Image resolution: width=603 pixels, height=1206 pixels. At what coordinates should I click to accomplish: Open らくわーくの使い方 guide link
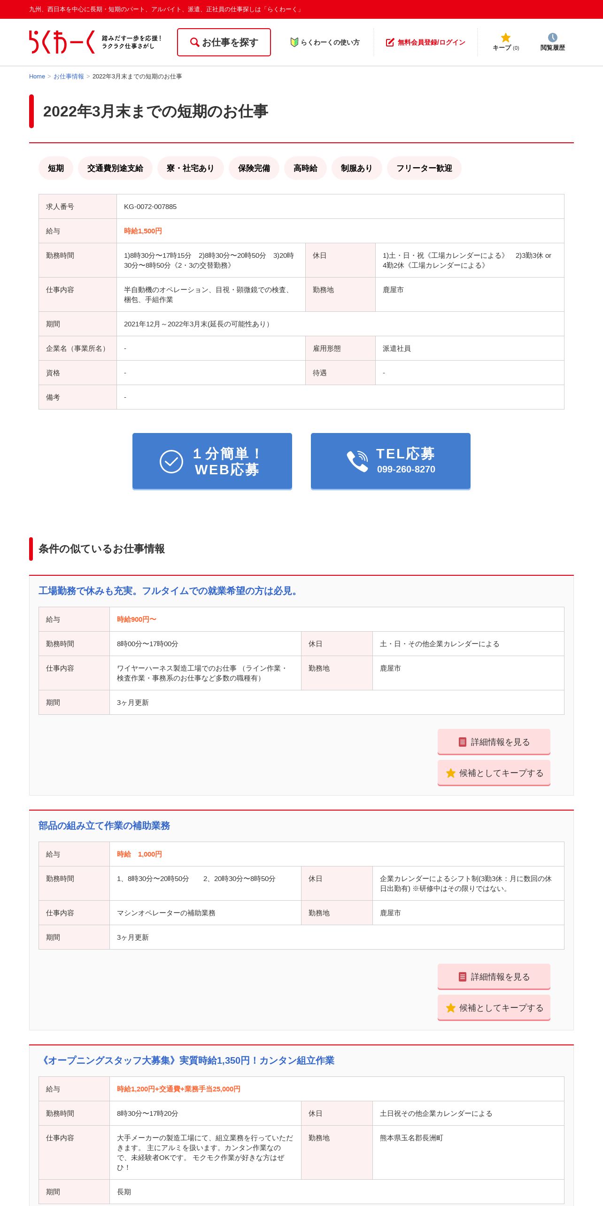(x=325, y=42)
